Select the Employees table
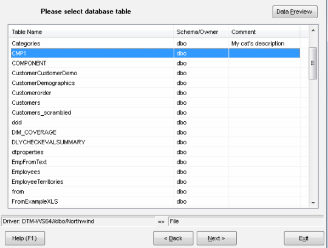The width and height of the screenshot is (328, 248). [155, 172]
